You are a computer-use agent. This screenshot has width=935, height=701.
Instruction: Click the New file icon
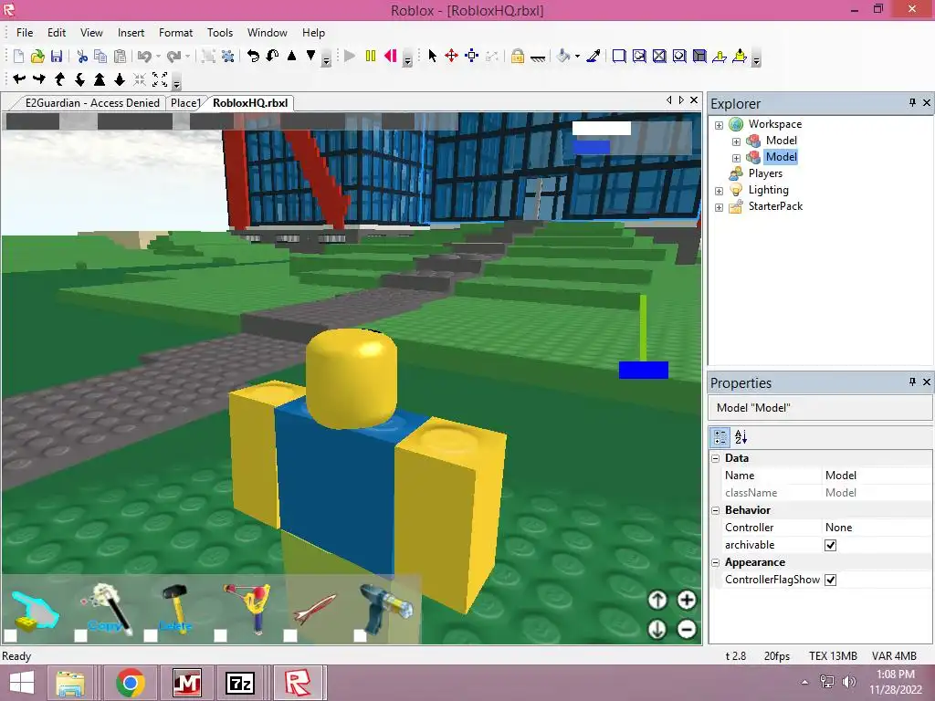tap(18, 56)
